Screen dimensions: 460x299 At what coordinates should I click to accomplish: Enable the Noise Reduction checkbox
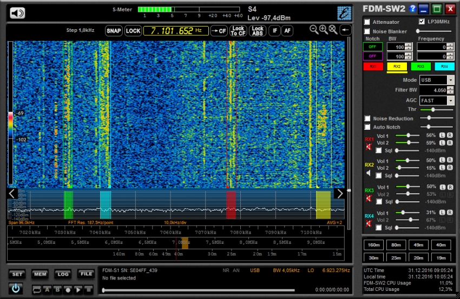367,118
